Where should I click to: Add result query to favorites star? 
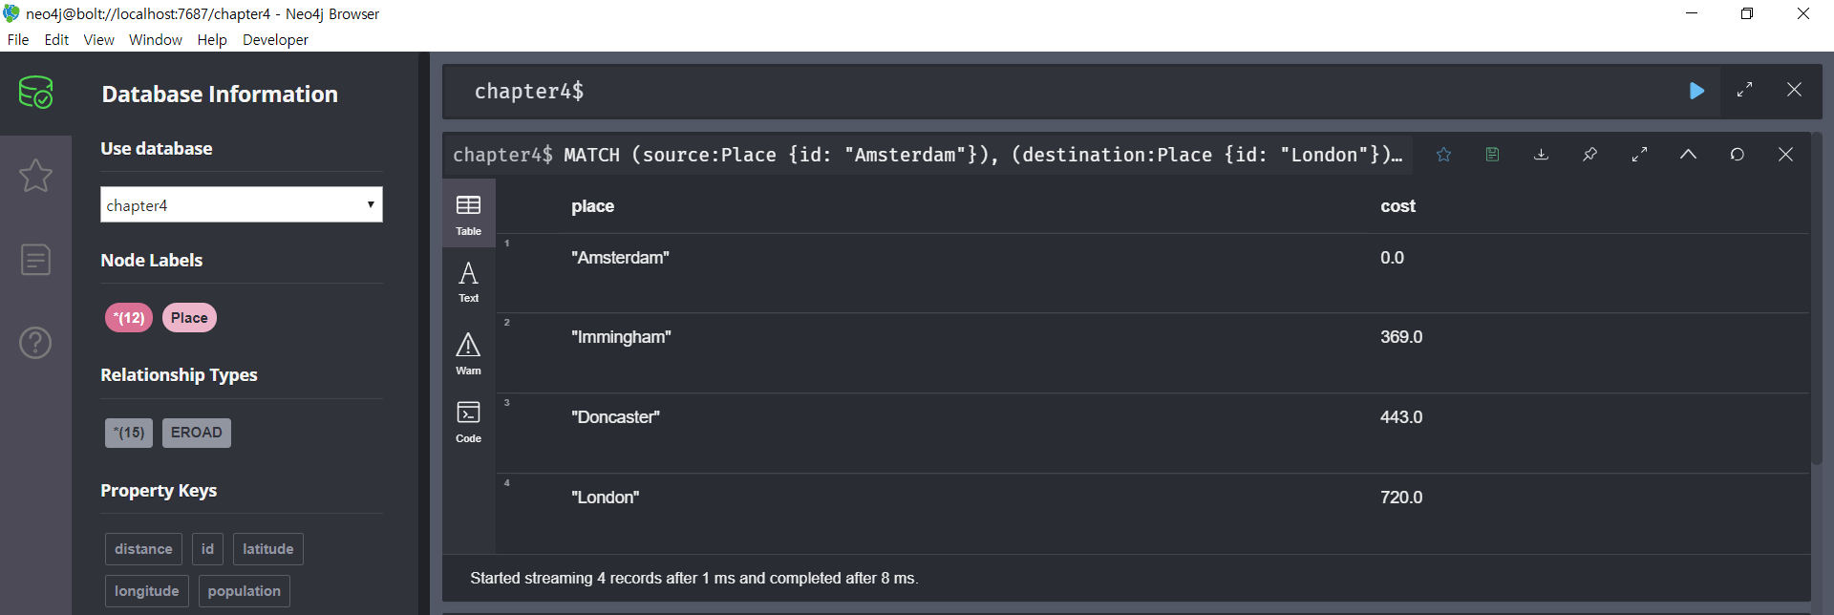(x=1443, y=155)
